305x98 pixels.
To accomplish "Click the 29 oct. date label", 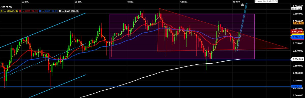I will [78, 2].
